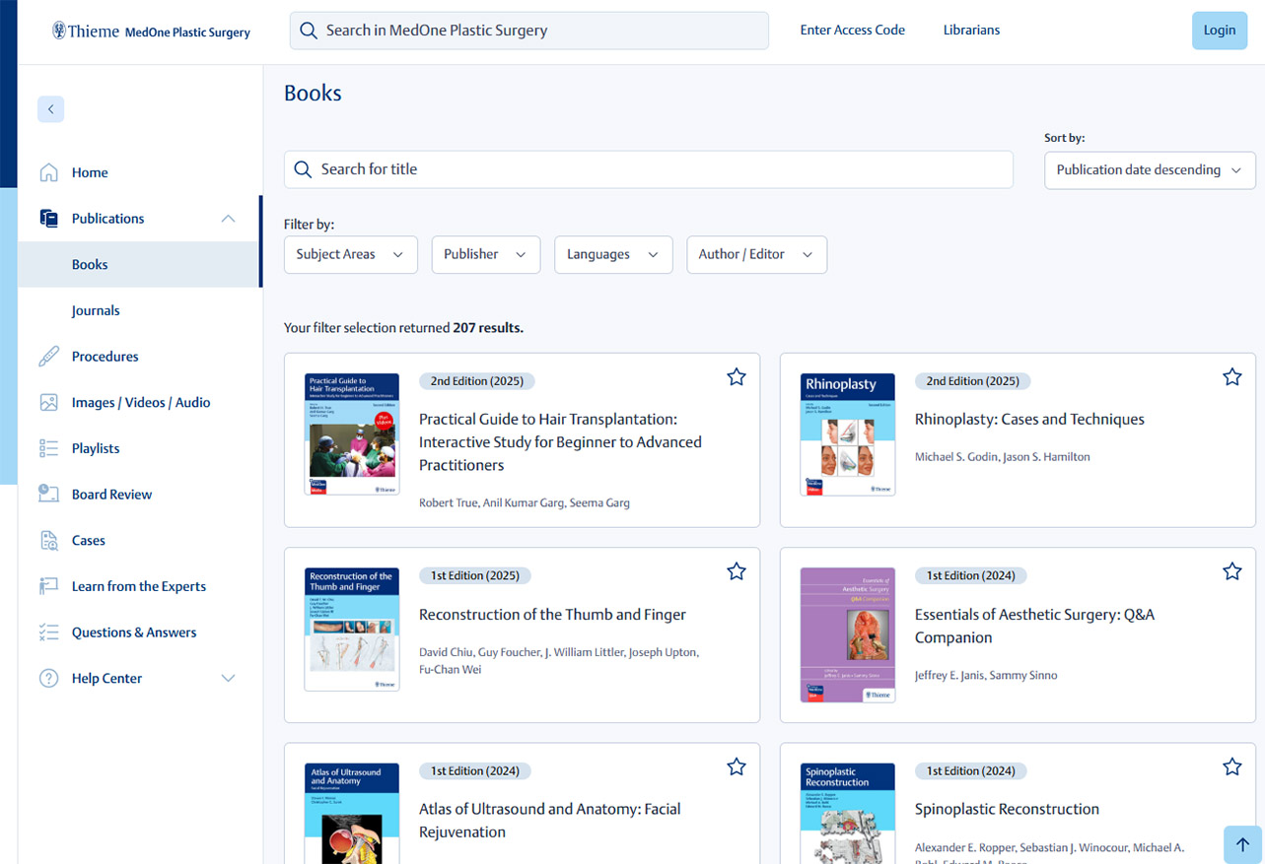Change the Sort by dropdown
Screen dimensions: 1265x864
pyautogui.click(x=1149, y=169)
